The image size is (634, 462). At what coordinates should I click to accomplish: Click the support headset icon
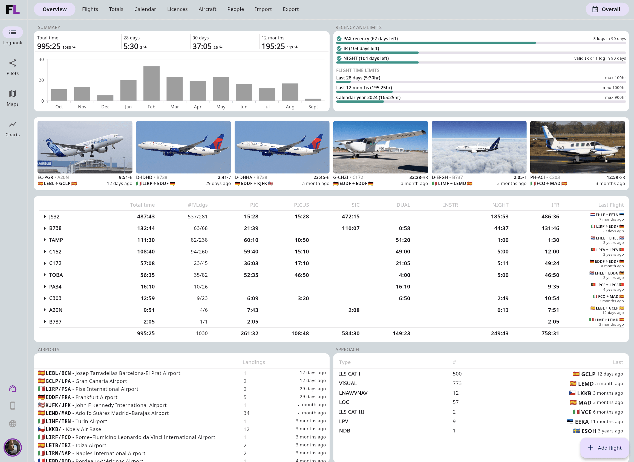(13, 389)
